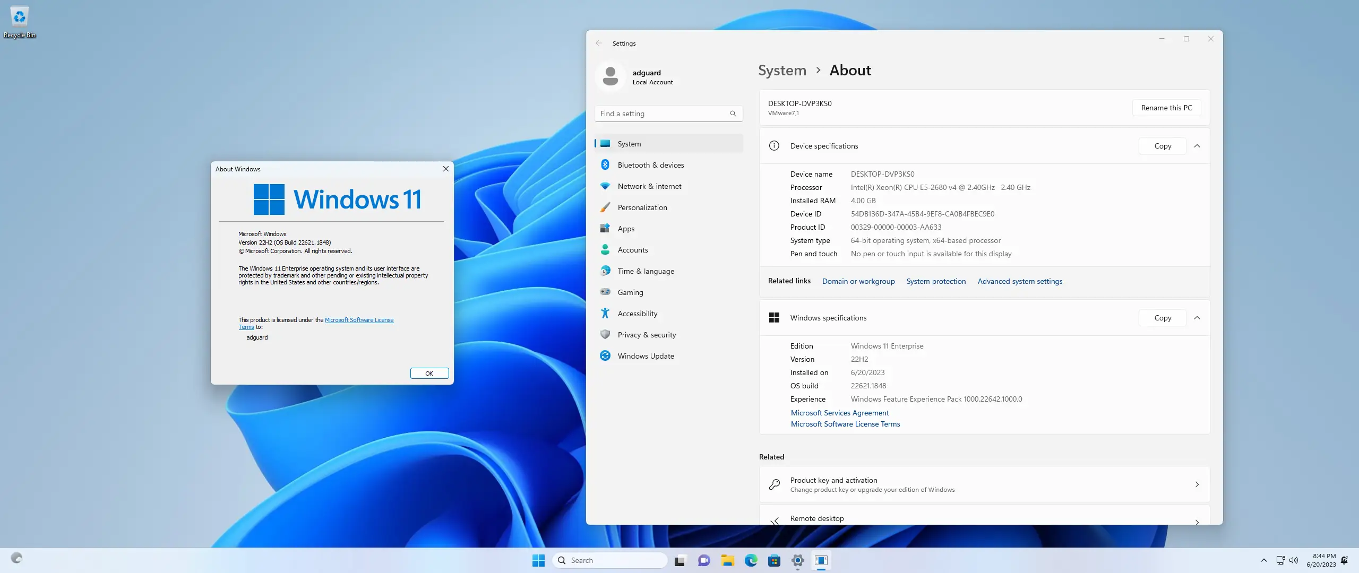Go to Apps settings

point(625,228)
